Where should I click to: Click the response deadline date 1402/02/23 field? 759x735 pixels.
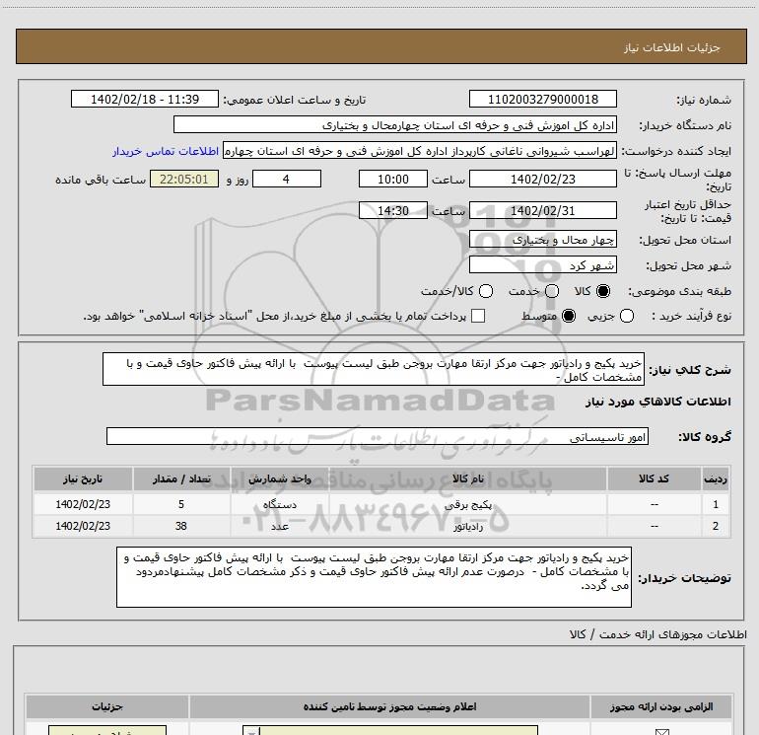point(542,180)
